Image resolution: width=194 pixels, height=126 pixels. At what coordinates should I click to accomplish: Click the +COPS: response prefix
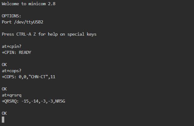point(9,77)
